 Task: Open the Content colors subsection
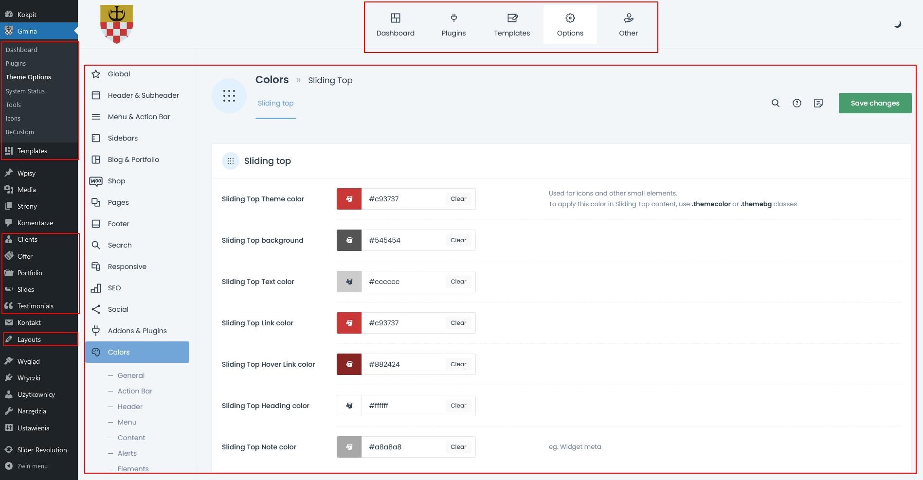coord(131,438)
